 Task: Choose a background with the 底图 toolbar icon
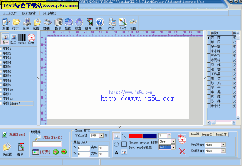(x=37, y=24)
